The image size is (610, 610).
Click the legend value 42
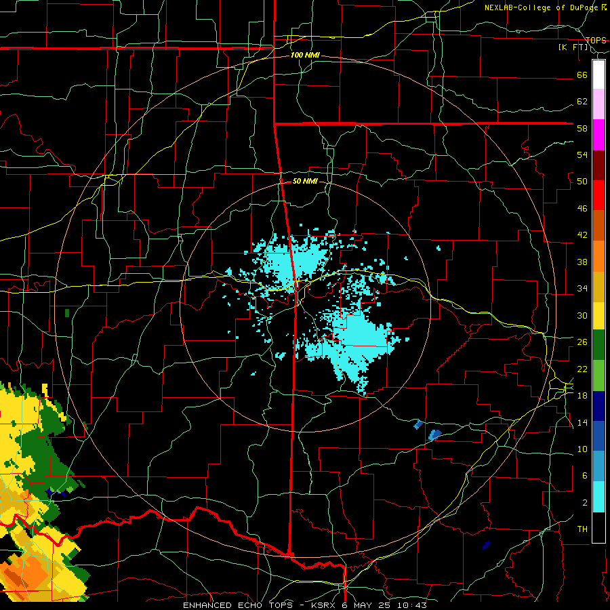582,235
